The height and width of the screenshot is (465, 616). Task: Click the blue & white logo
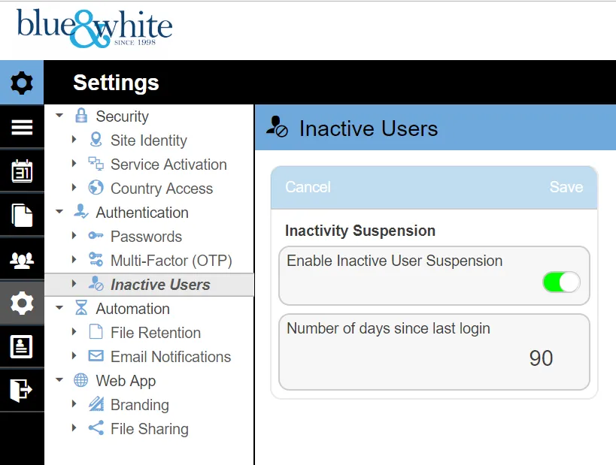(95, 28)
